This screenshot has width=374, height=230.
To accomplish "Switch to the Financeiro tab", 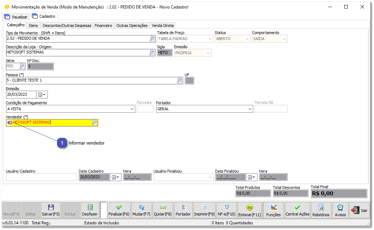I will pos(103,26).
